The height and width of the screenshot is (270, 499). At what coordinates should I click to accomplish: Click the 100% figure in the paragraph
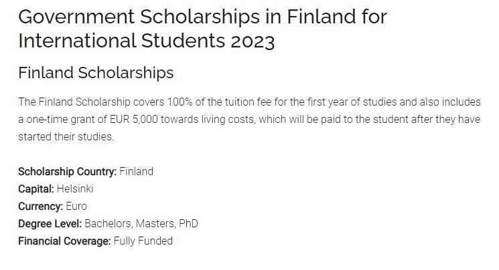(180, 102)
